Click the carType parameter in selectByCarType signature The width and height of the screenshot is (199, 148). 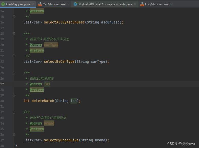pos(98,62)
